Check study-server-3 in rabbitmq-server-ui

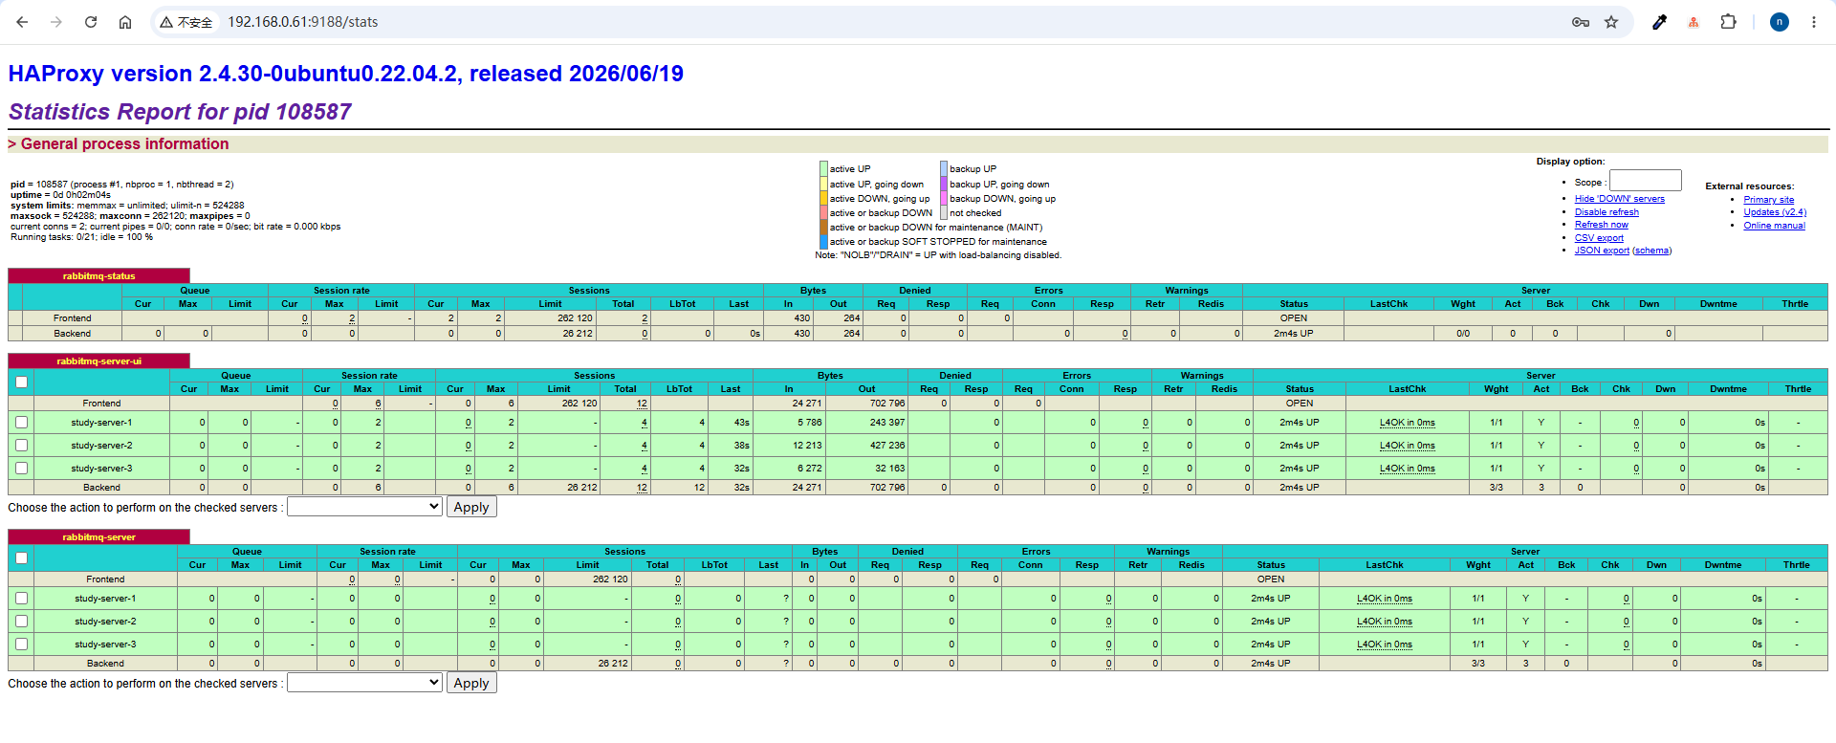22,468
